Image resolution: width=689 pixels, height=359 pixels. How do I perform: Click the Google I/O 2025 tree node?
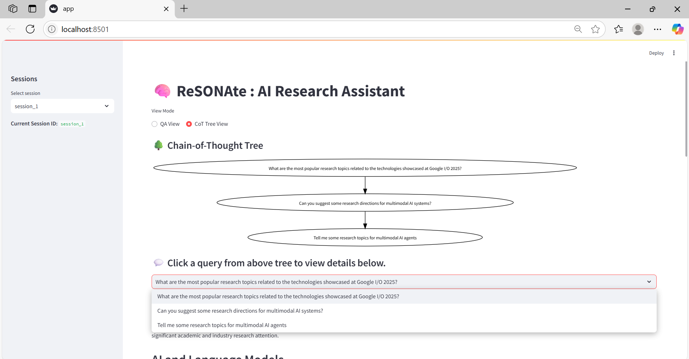pos(365,168)
